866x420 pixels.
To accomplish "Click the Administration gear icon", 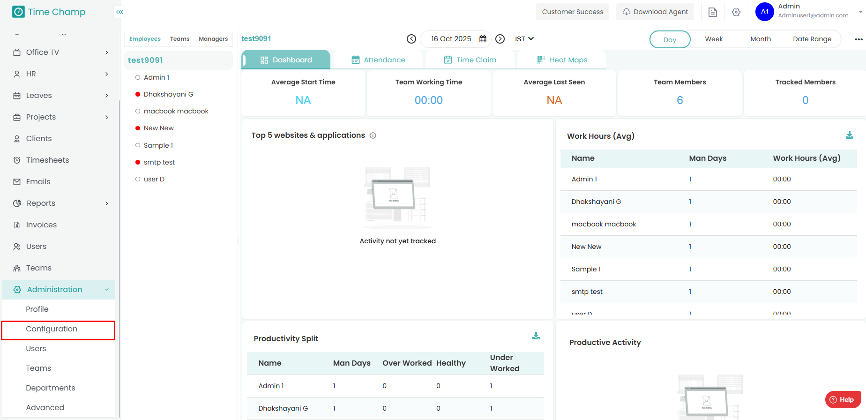I will coord(17,290).
